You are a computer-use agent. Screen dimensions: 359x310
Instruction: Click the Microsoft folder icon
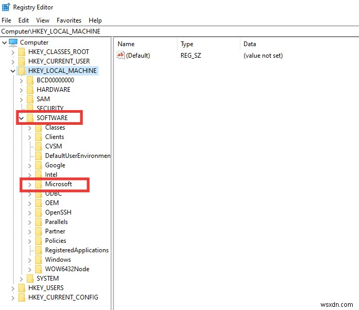click(x=39, y=184)
